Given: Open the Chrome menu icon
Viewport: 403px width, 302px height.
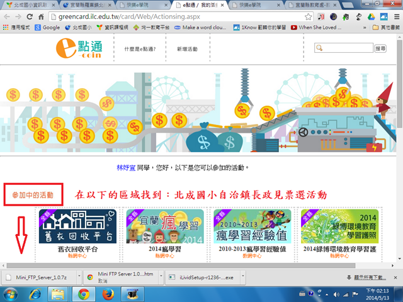Looking at the screenshot, I should pos(395,17).
